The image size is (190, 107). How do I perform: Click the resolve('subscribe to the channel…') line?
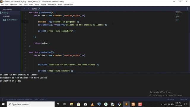pyautogui.click(x=68, y=65)
